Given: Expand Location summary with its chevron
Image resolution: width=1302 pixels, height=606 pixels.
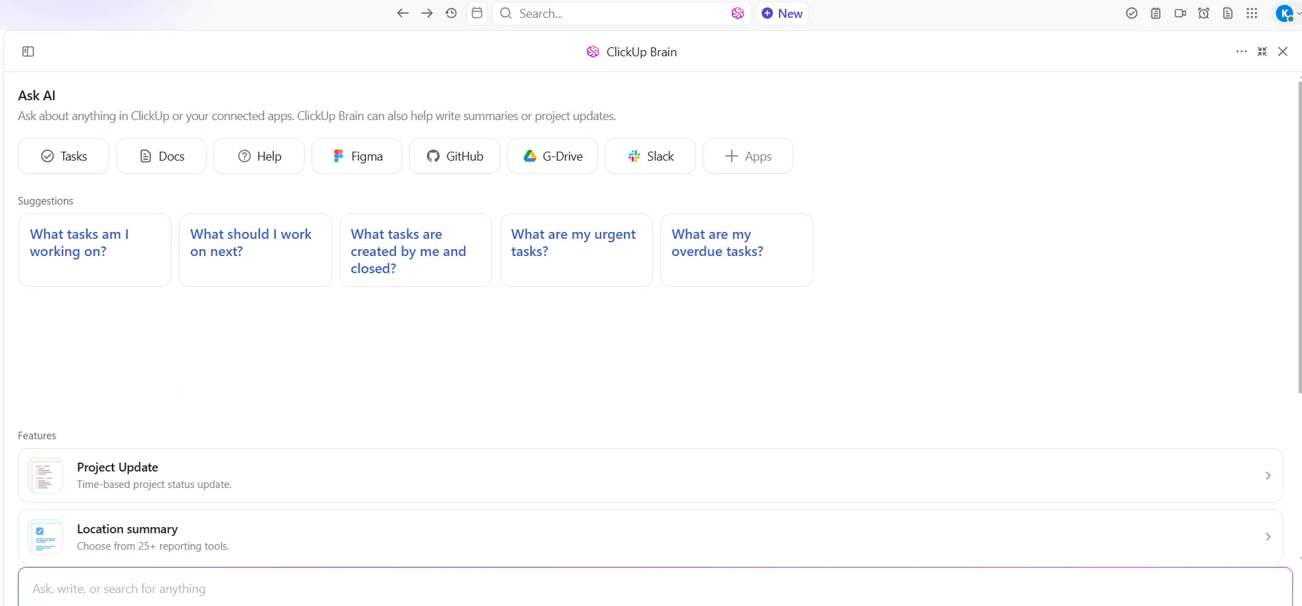Looking at the screenshot, I should (1268, 537).
